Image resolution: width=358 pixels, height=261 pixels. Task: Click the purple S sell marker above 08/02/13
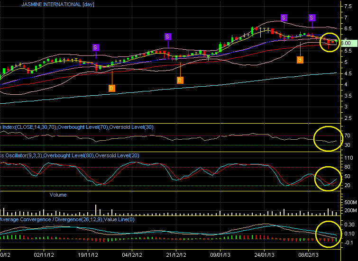312,18
